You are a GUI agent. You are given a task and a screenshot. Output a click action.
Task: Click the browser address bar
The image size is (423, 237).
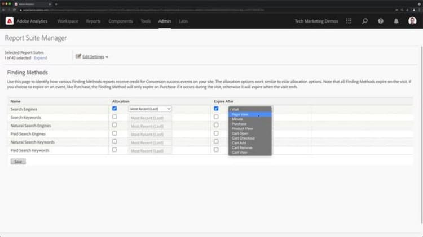point(205,10)
